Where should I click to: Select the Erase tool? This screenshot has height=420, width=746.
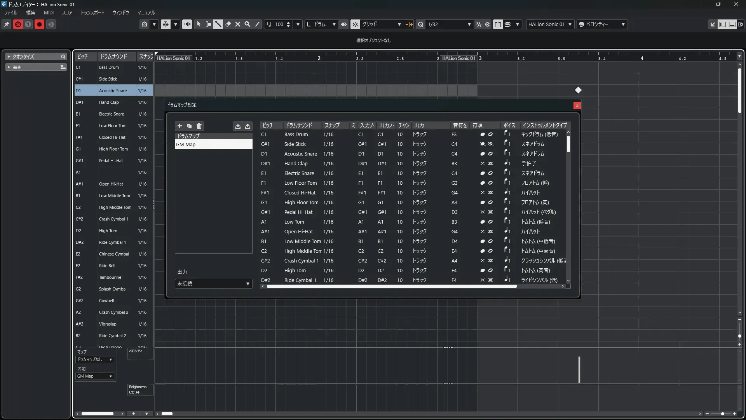point(228,24)
